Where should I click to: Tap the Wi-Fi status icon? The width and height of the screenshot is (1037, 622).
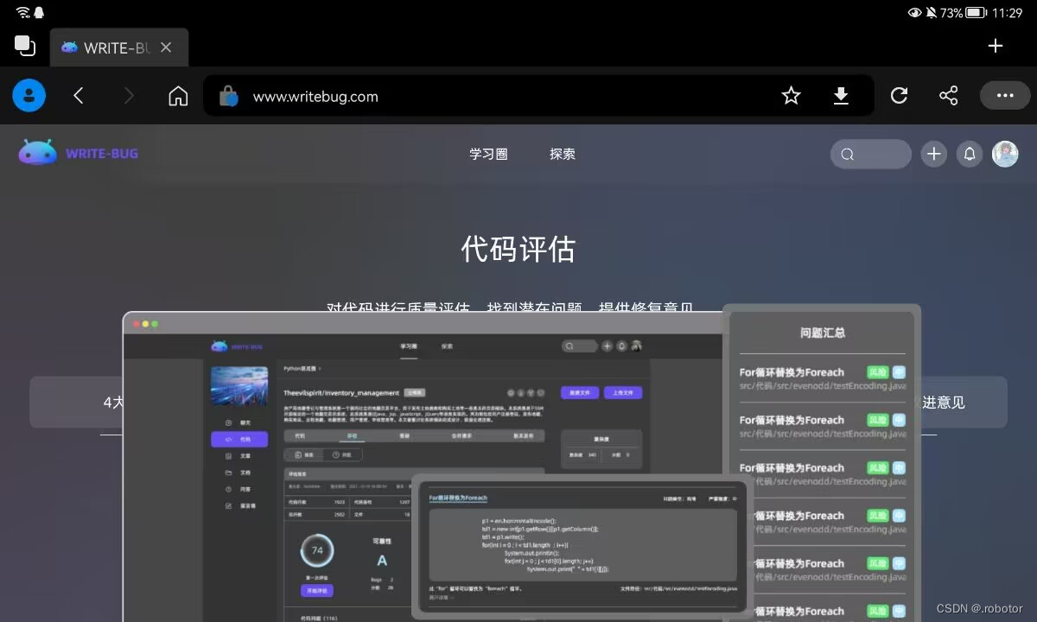pyautogui.click(x=22, y=12)
